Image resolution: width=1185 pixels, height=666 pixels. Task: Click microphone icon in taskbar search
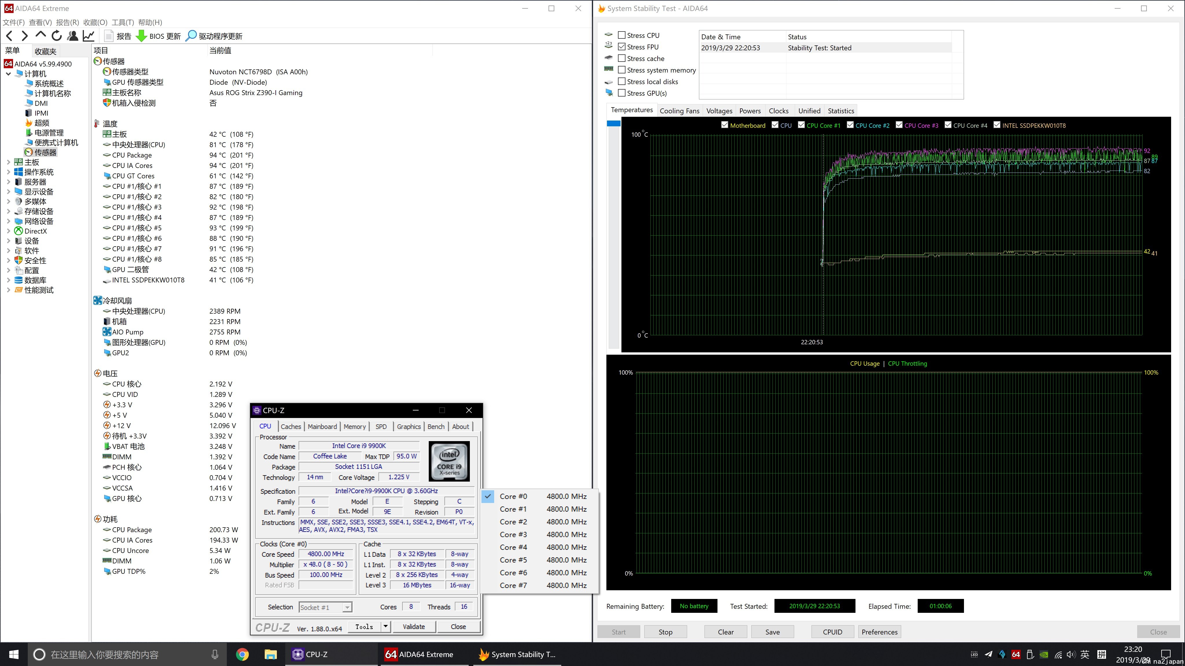215,654
